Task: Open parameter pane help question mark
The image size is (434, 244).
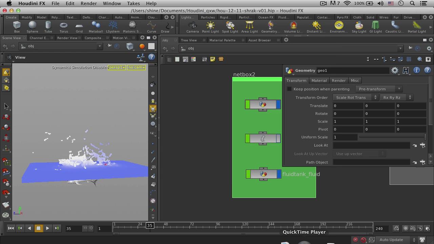Action: pyautogui.click(x=427, y=70)
